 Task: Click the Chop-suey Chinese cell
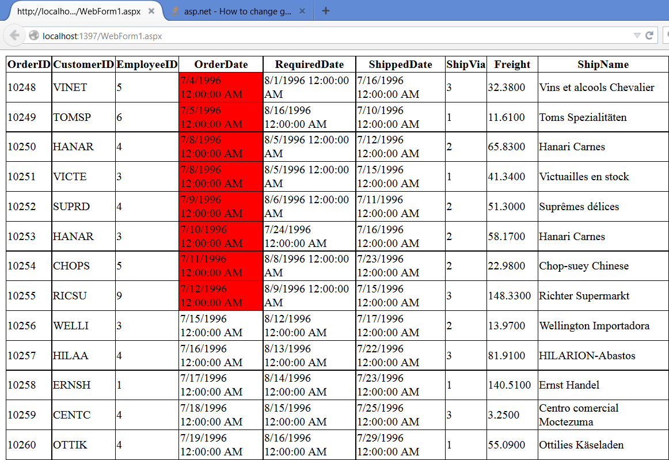603,266
